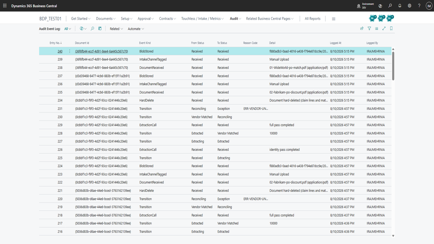The image size is (434, 244).
Task: Click the Logged At column header
Action: (336, 43)
